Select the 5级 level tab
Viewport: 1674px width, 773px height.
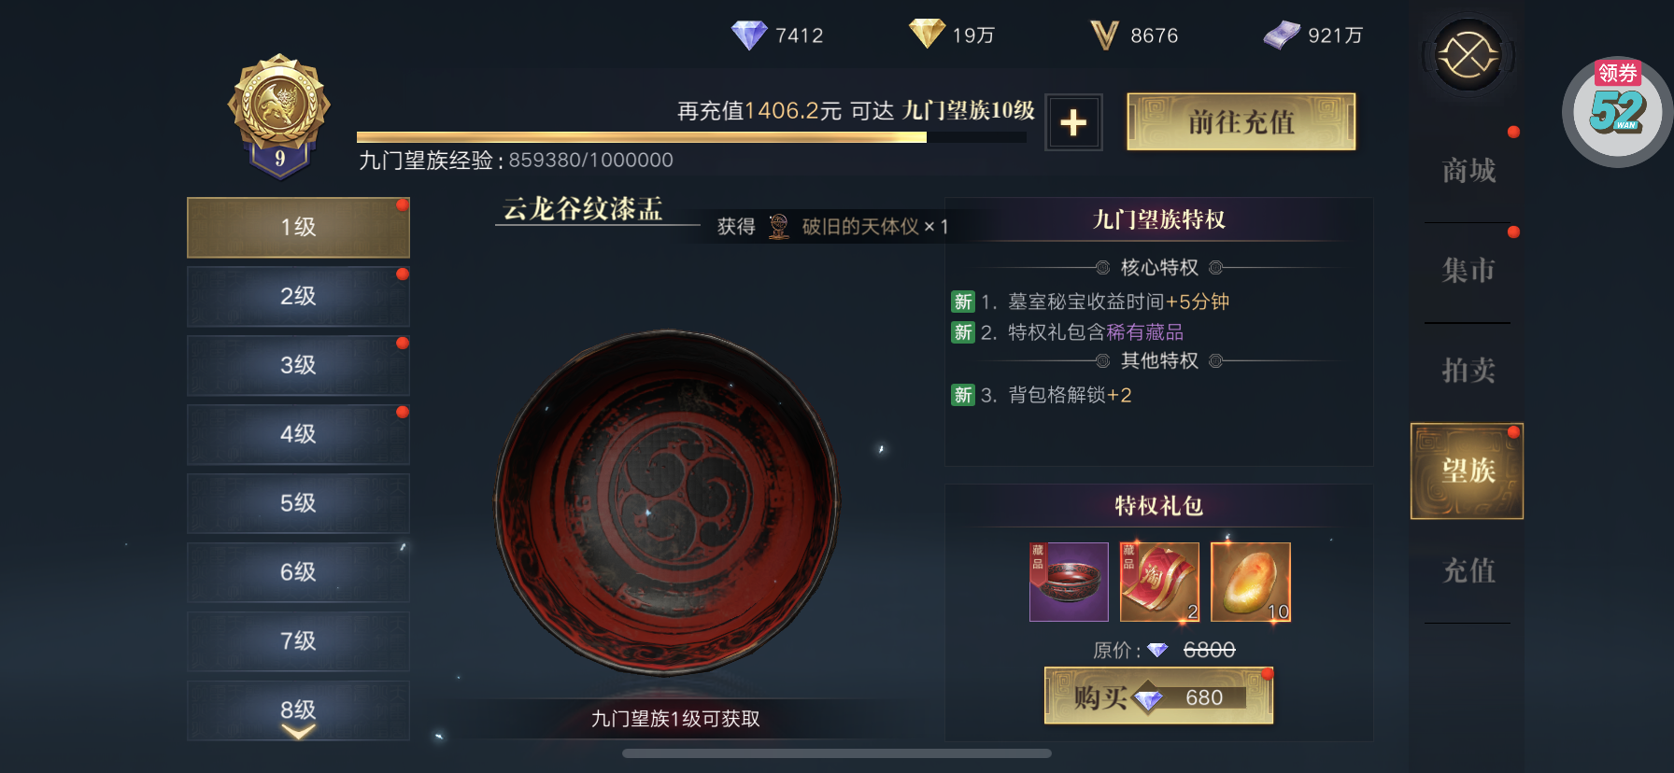click(x=298, y=503)
